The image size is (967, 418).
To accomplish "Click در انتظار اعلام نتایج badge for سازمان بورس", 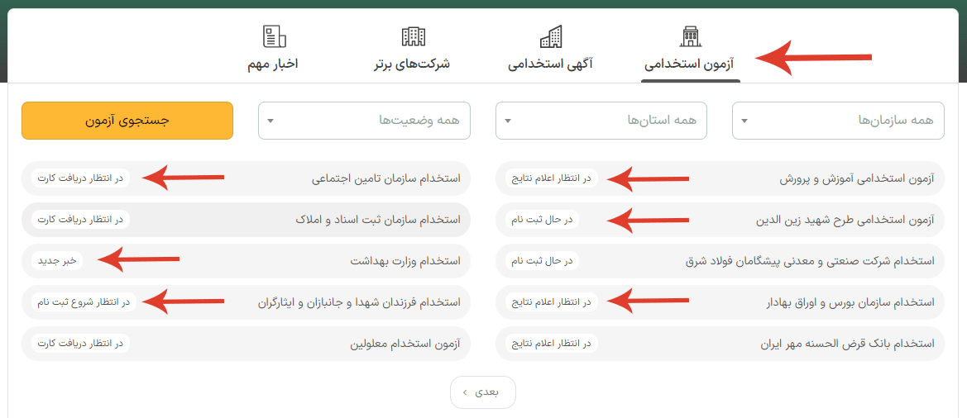I will [551, 302].
